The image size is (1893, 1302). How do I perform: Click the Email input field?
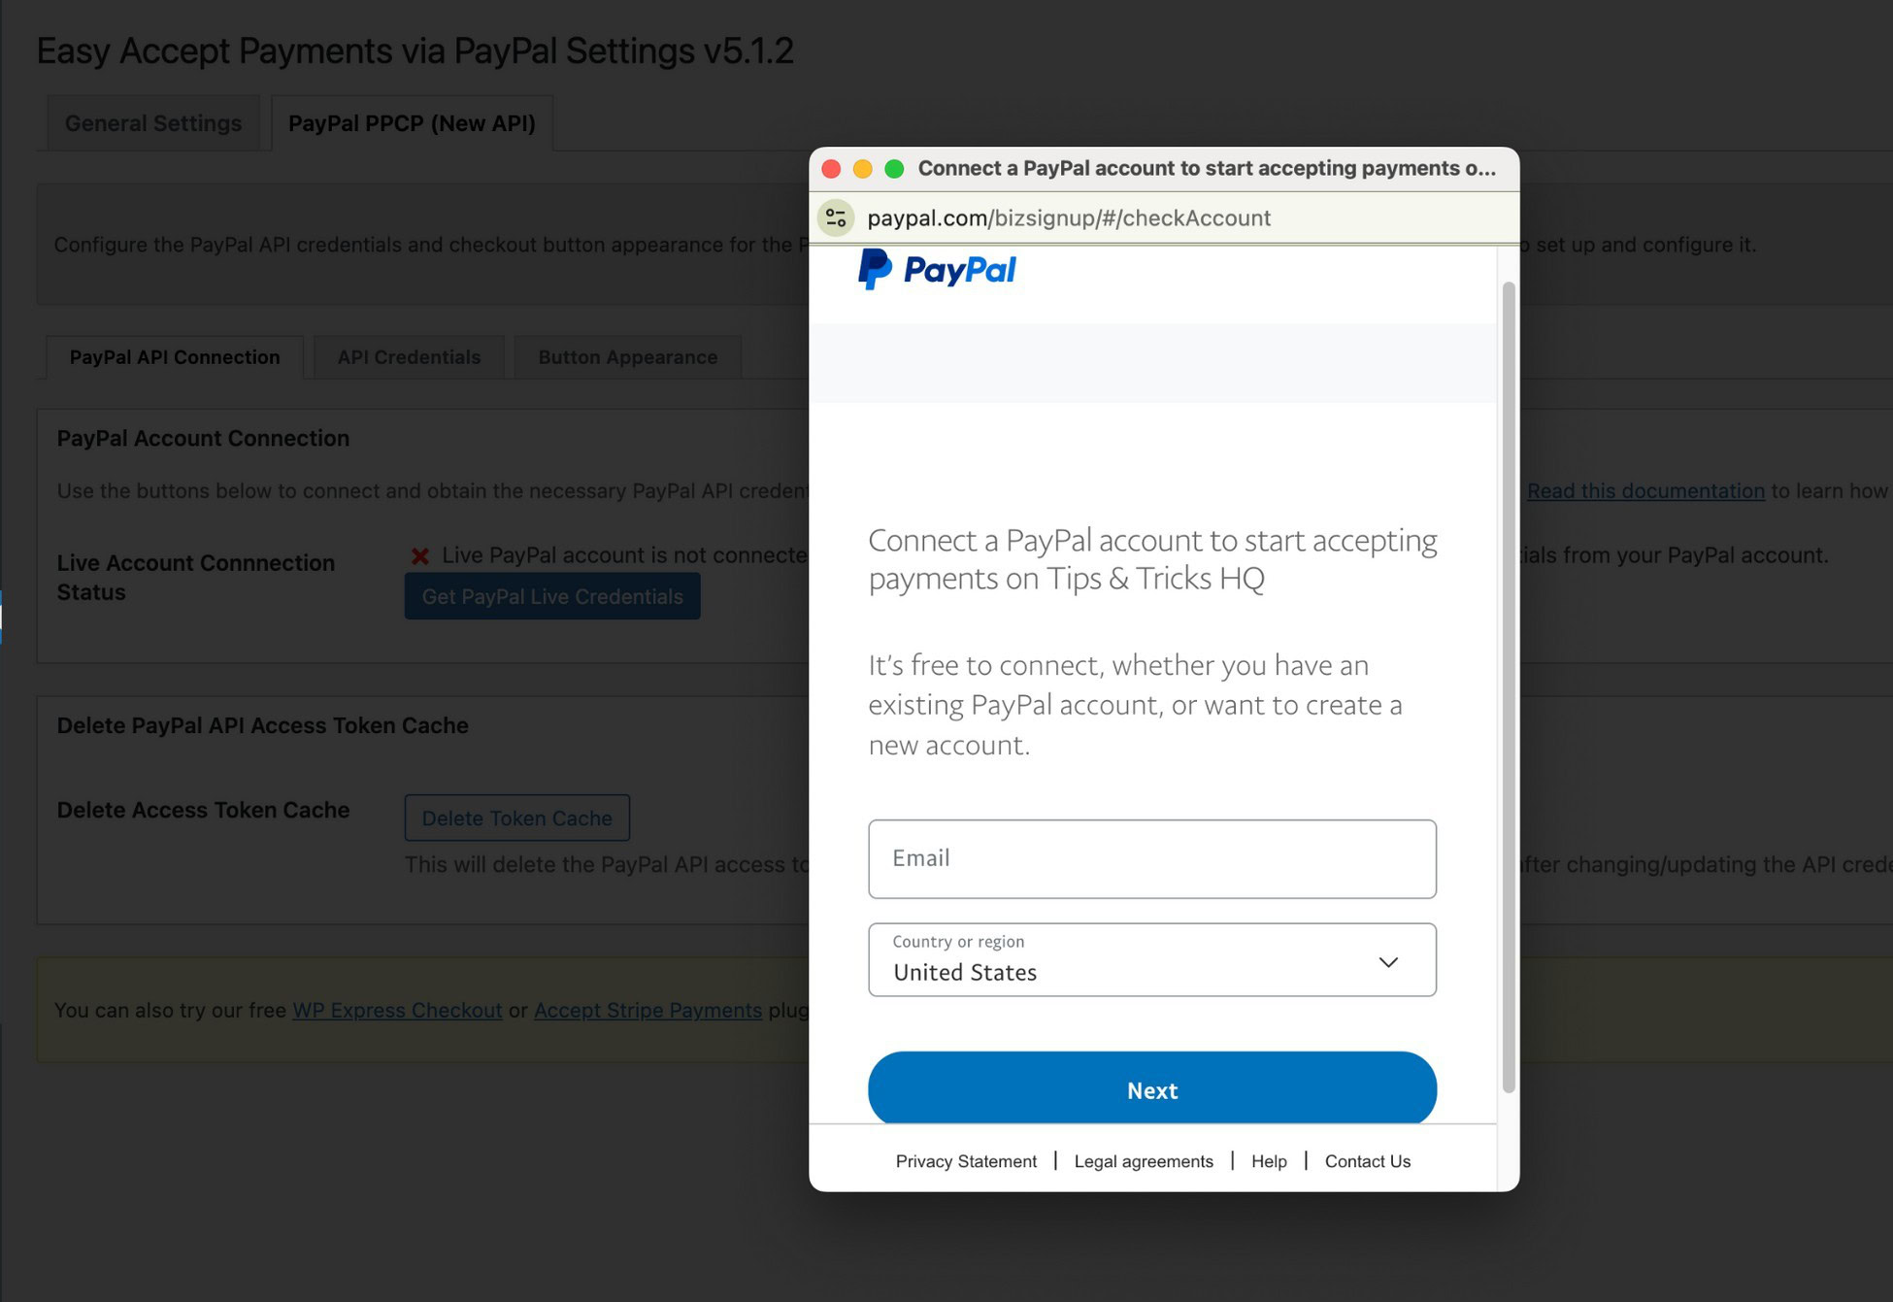click(1150, 857)
